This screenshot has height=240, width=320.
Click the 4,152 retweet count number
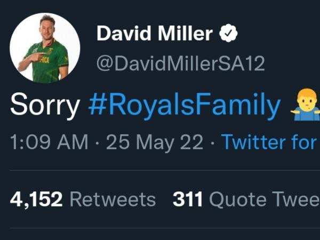(36, 199)
